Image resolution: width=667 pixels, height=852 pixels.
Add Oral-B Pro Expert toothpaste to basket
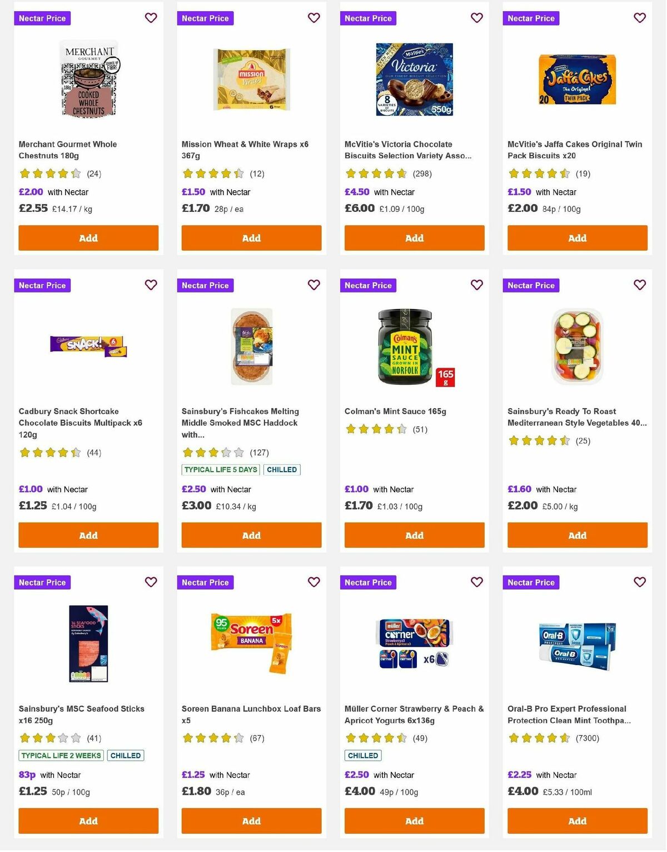[x=577, y=821]
